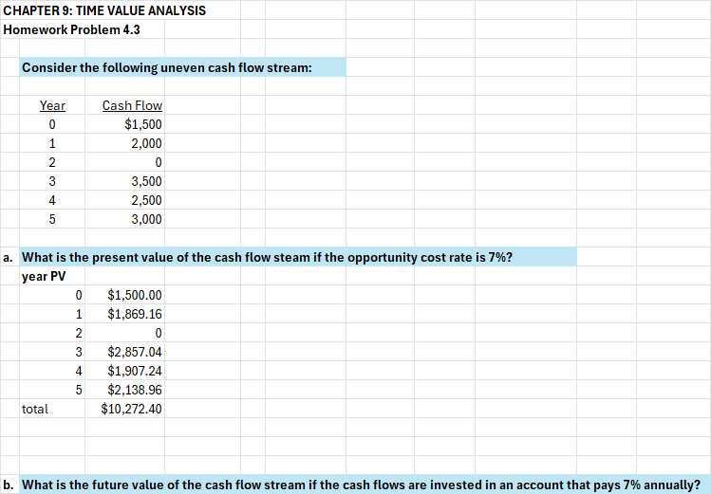711x494 pixels.
Task: Click the Year 0 cell in the cash flow table
Action: [52, 124]
